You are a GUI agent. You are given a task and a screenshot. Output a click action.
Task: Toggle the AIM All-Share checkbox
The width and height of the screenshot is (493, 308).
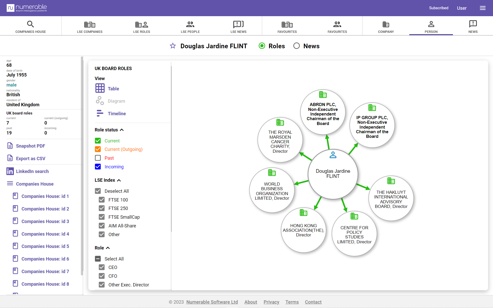click(x=102, y=226)
